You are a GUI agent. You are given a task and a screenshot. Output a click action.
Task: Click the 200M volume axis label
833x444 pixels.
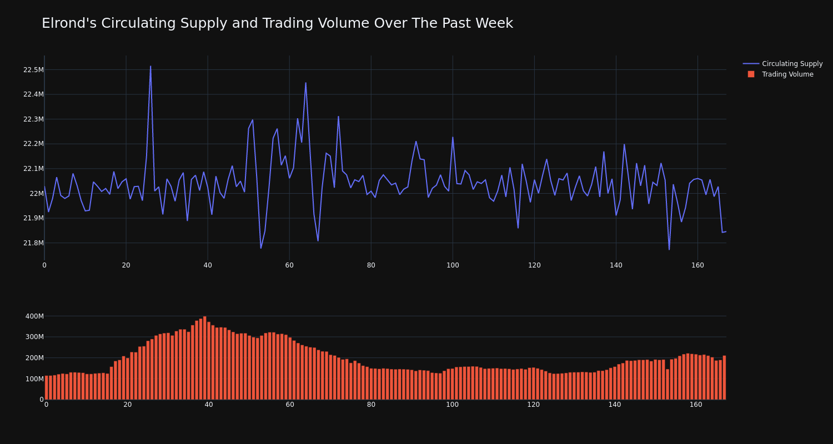click(x=34, y=358)
